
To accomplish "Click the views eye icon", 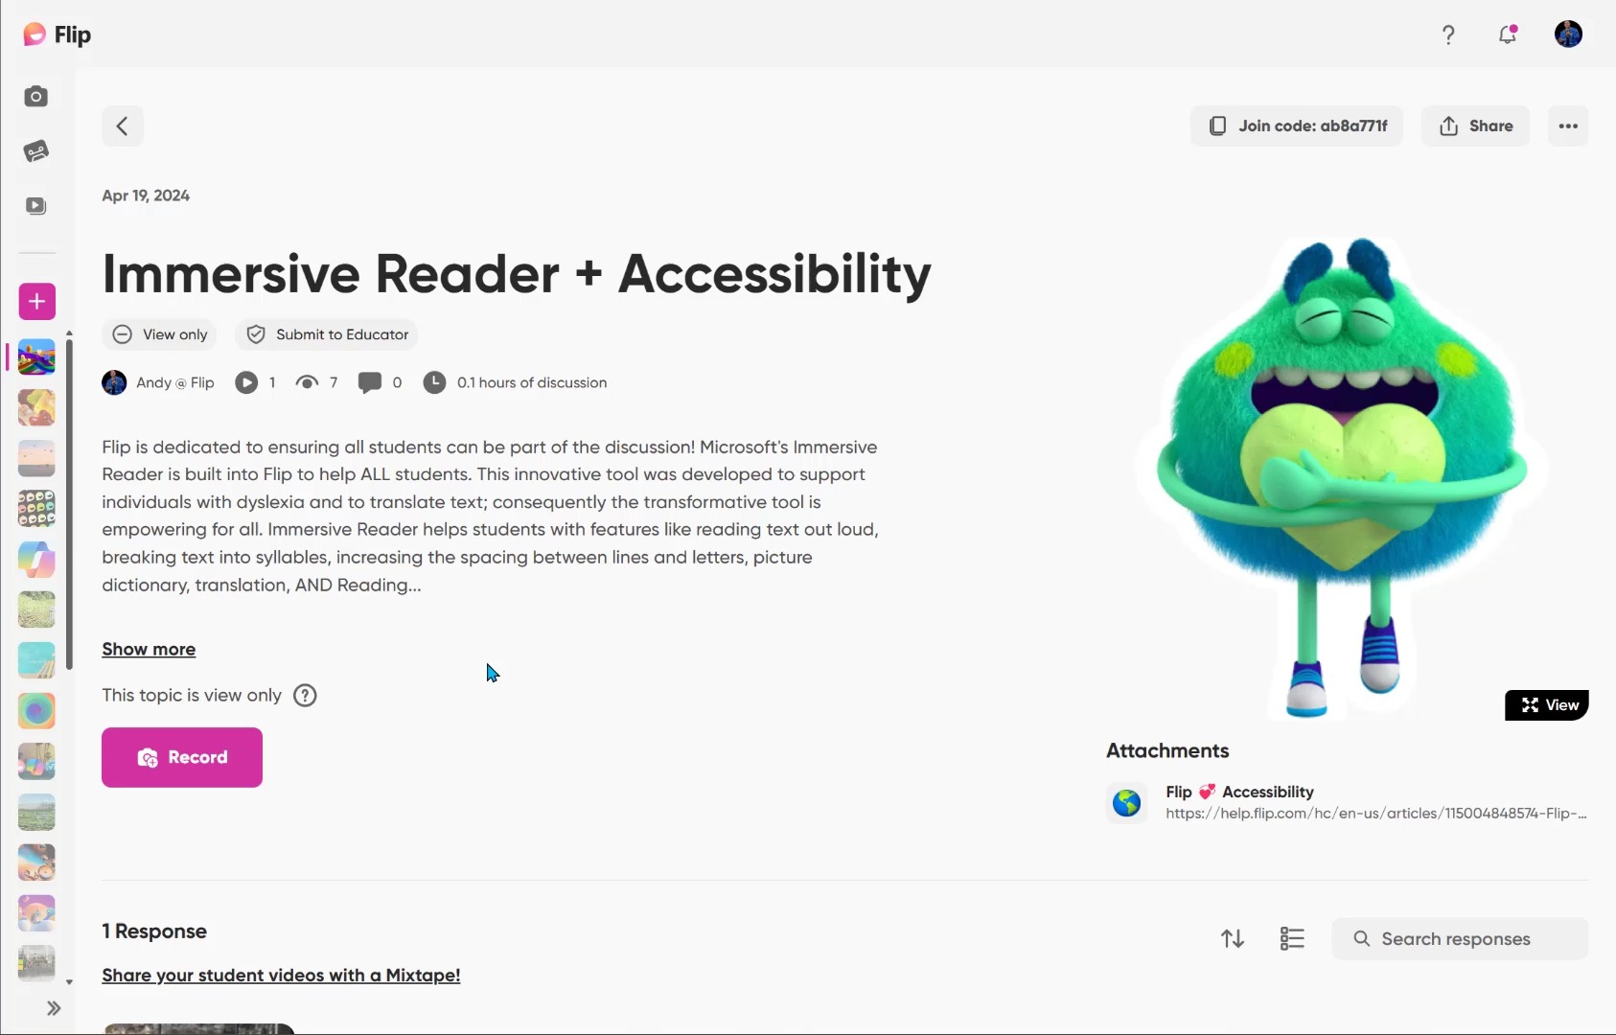I will [307, 383].
